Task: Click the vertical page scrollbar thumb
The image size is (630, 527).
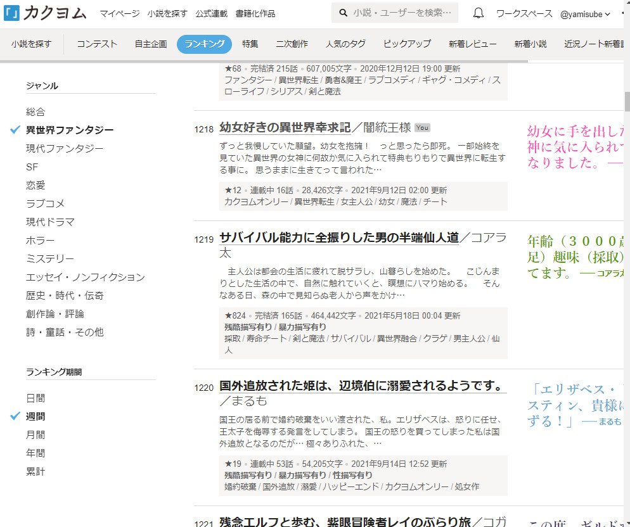Action: (626, 101)
